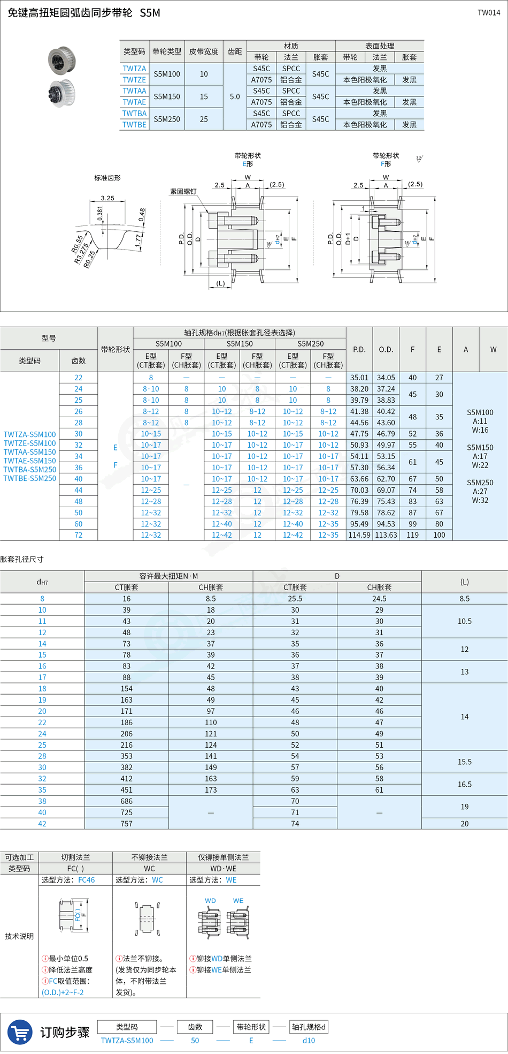508x1054 pixels.
Task: Click the d10 example under 轴孔规格d
Action: 309,1041
